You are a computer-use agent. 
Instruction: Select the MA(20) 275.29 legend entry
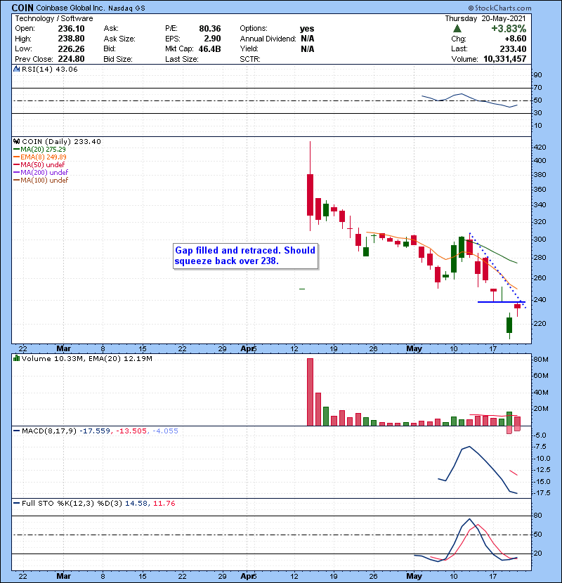(x=39, y=149)
